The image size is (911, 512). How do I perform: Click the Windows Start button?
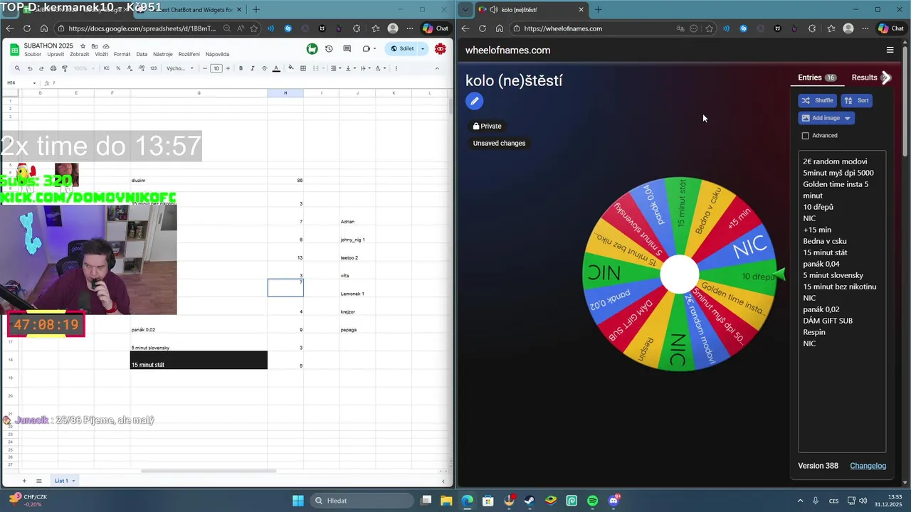(298, 501)
